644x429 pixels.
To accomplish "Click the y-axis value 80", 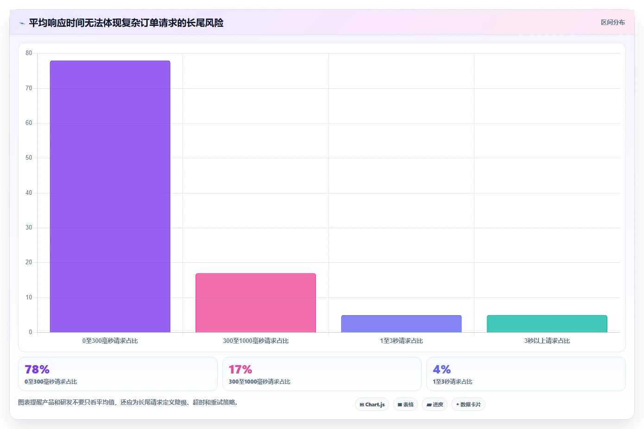I will (x=29, y=53).
